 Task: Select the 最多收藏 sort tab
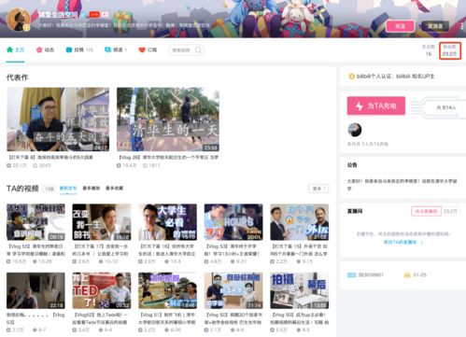114,189
